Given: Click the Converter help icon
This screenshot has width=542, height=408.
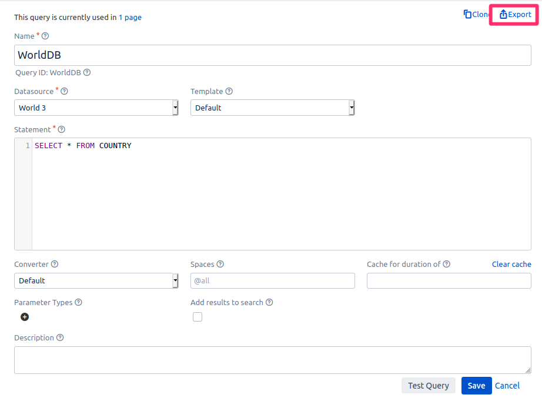Looking at the screenshot, I should (55, 265).
